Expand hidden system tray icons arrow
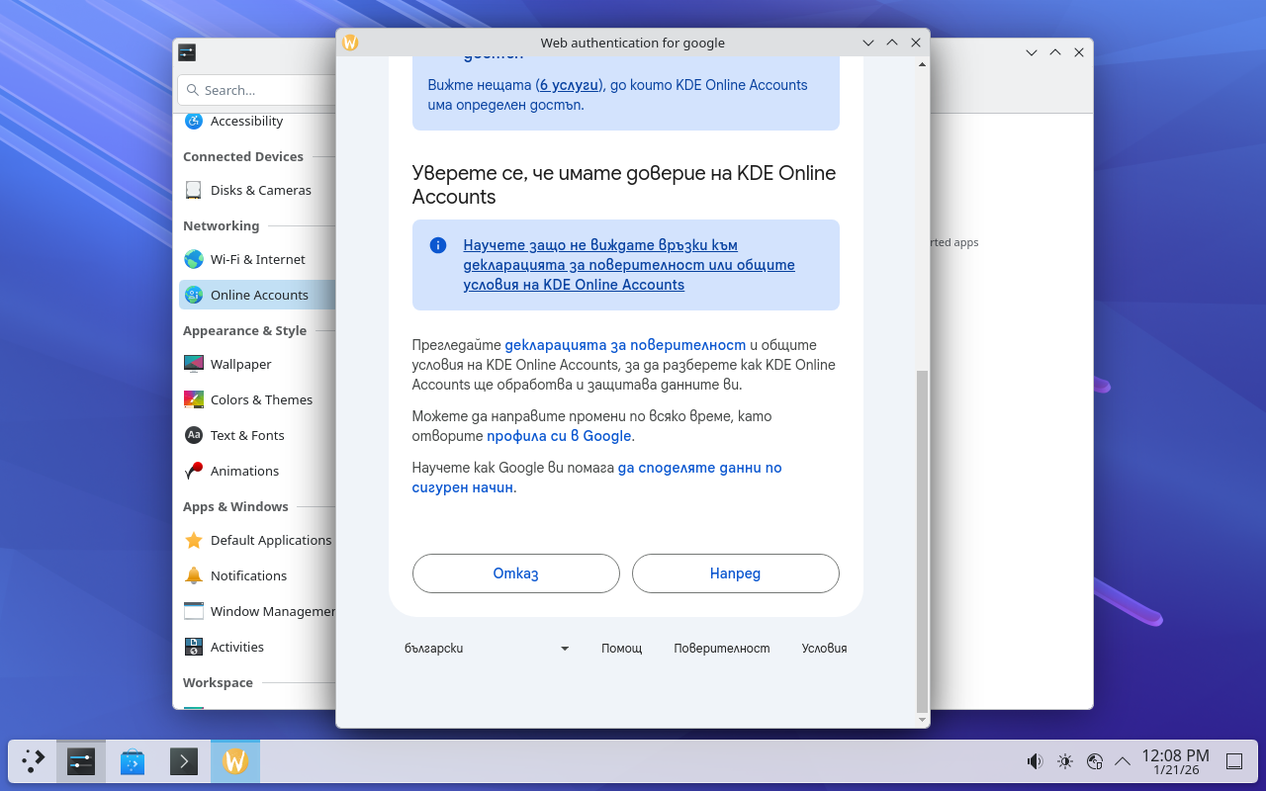Viewport: 1266px width, 791px height. [1123, 761]
